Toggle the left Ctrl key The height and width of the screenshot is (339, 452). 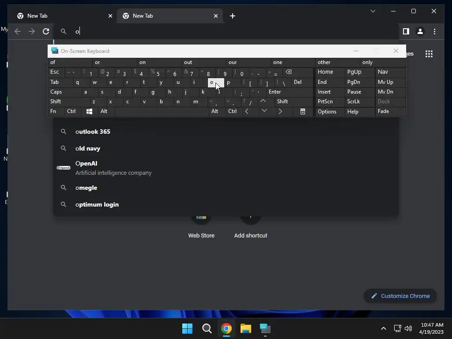(x=73, y=111)
